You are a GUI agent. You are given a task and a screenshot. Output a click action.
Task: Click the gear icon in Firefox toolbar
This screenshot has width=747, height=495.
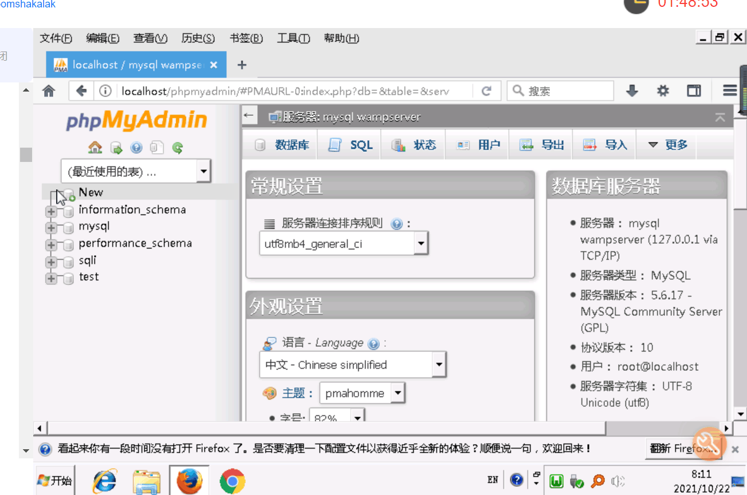663,90
